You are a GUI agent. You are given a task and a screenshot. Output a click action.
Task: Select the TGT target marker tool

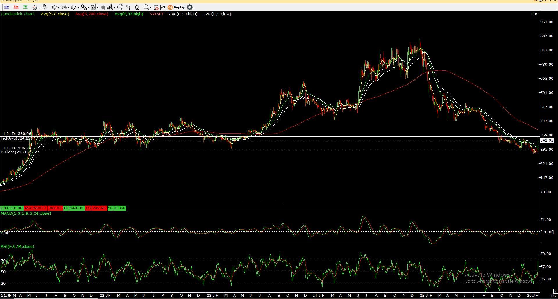tap(25, 7)
